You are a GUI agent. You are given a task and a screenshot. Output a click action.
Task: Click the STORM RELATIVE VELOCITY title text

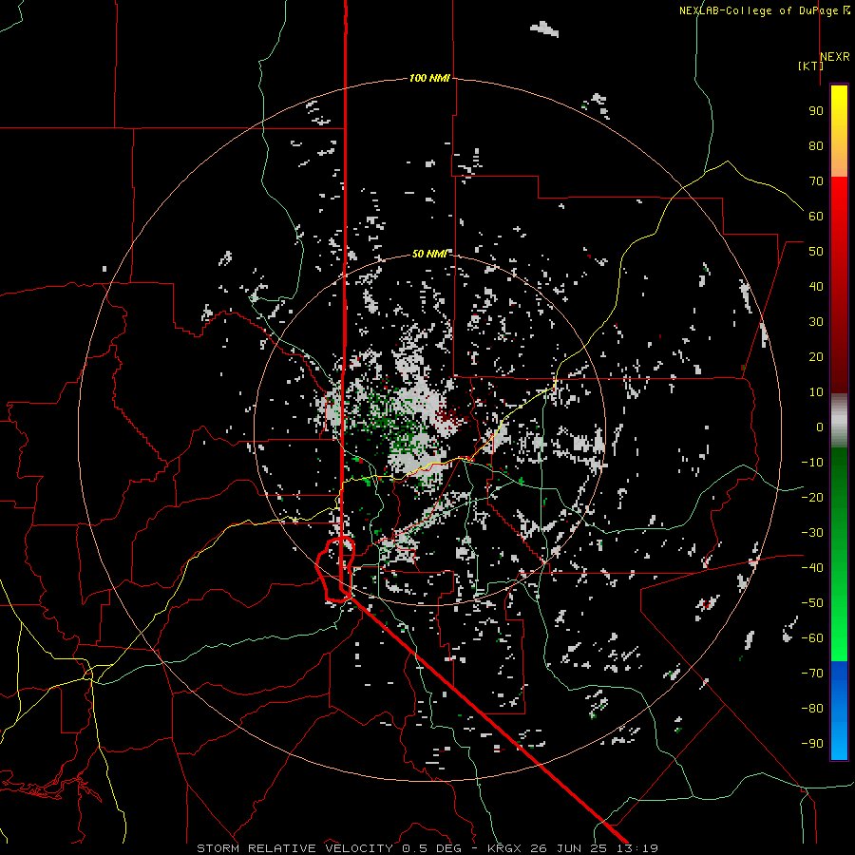[295, 848]
